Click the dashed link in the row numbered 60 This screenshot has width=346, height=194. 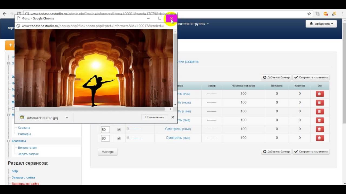(136, 138)
